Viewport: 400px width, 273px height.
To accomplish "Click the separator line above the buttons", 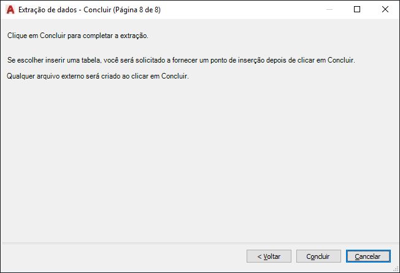I will point(196,243).
